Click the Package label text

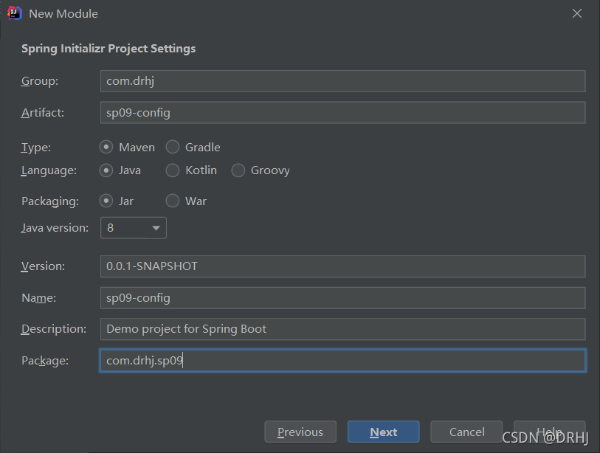[45, 361]
